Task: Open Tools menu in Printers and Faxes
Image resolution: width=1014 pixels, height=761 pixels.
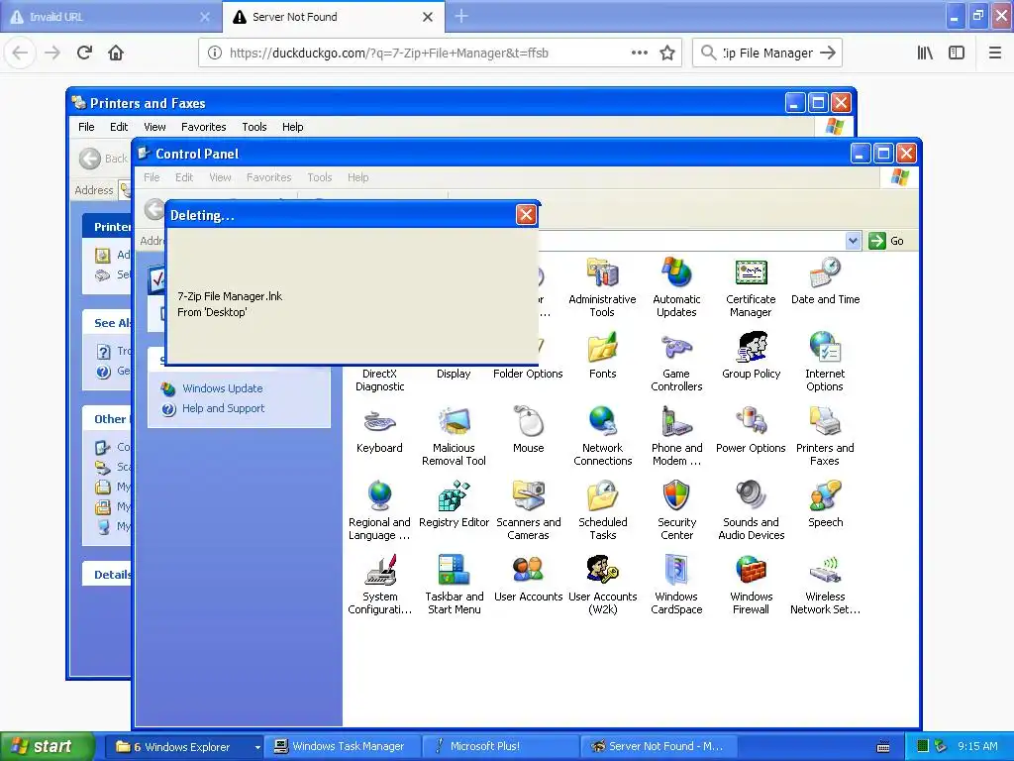Action: (254, 127)
